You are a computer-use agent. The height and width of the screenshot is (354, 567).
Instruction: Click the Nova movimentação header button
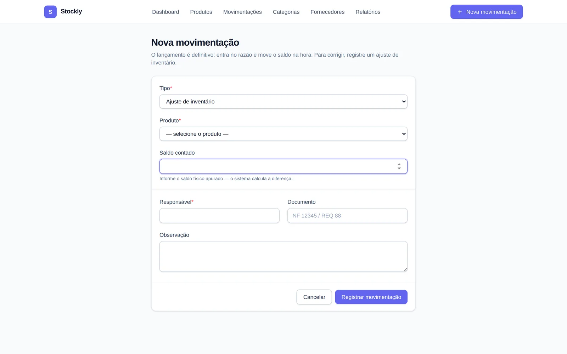(487, 12)
